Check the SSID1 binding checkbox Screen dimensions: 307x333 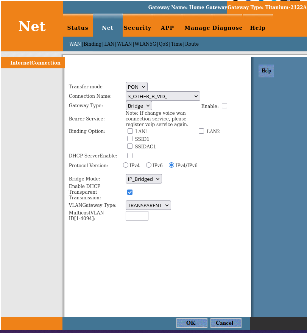130,139
